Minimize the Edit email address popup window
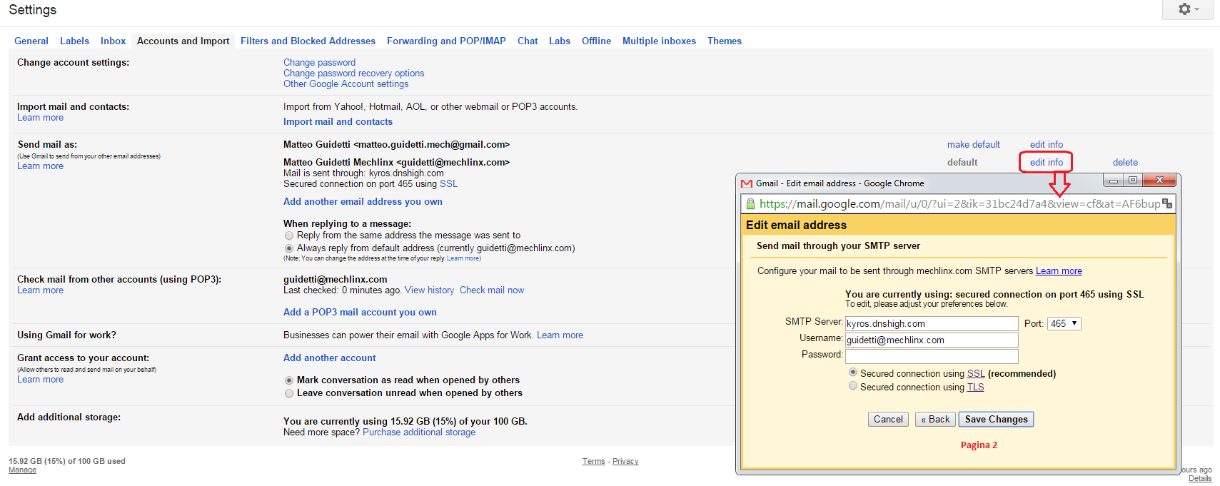Screen dimensions: 1220x486 coord(1113,181)
